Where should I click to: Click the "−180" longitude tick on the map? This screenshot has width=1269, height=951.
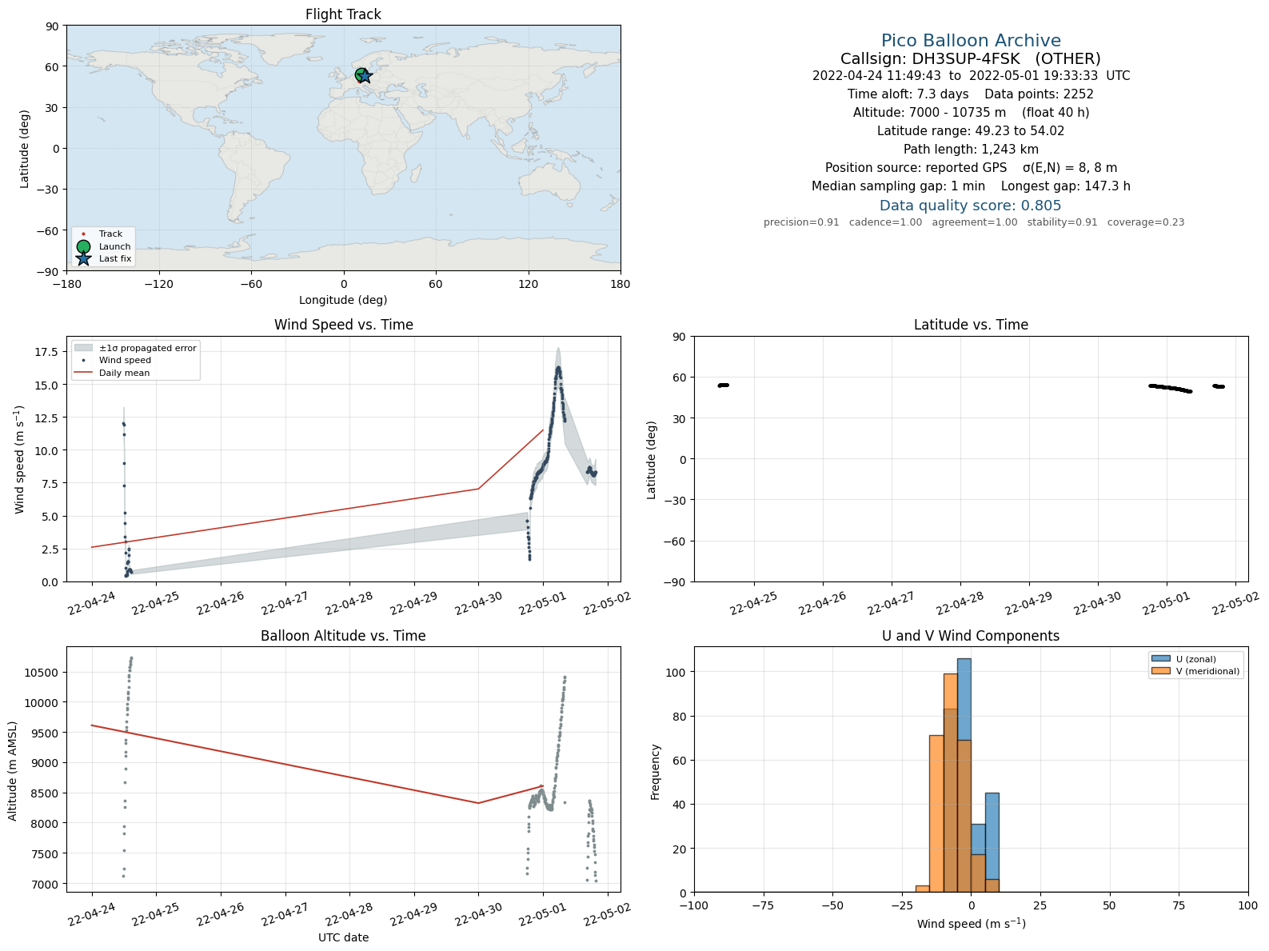(66, 284)
